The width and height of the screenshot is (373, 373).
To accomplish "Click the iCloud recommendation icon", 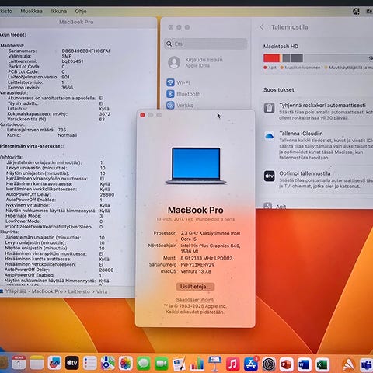I will 269,136.
